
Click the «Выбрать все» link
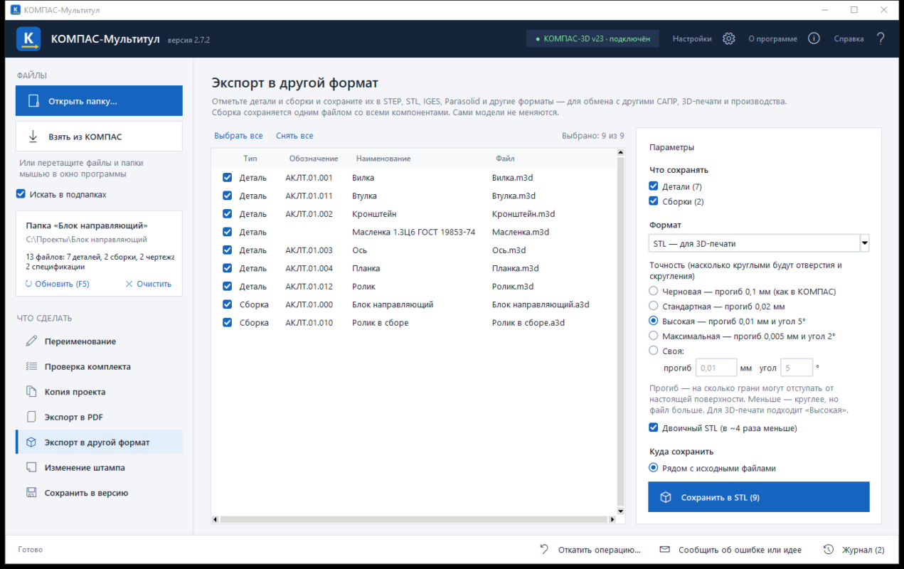pyautogui.click(x=238, y=136)
